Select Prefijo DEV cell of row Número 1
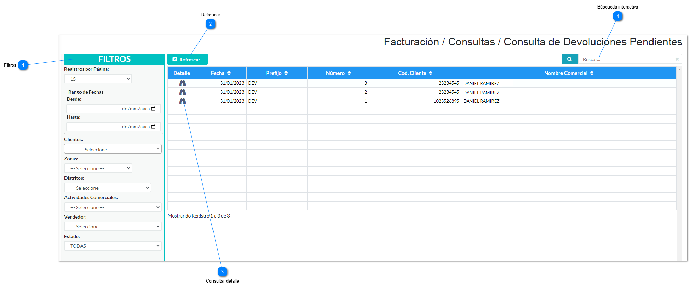The width and height of the screenshot is (690, 289). (x=277, y=101)
